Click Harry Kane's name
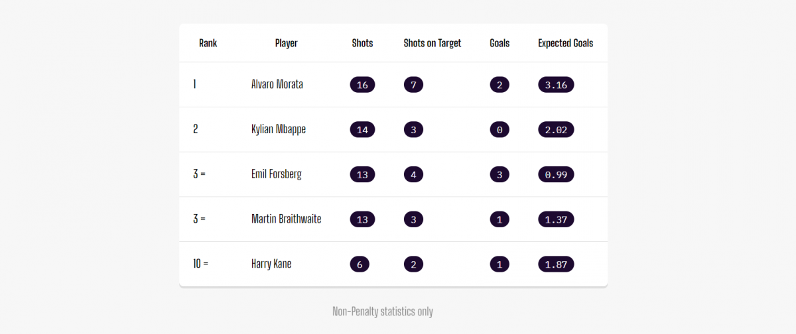 [x=271, y=264]
